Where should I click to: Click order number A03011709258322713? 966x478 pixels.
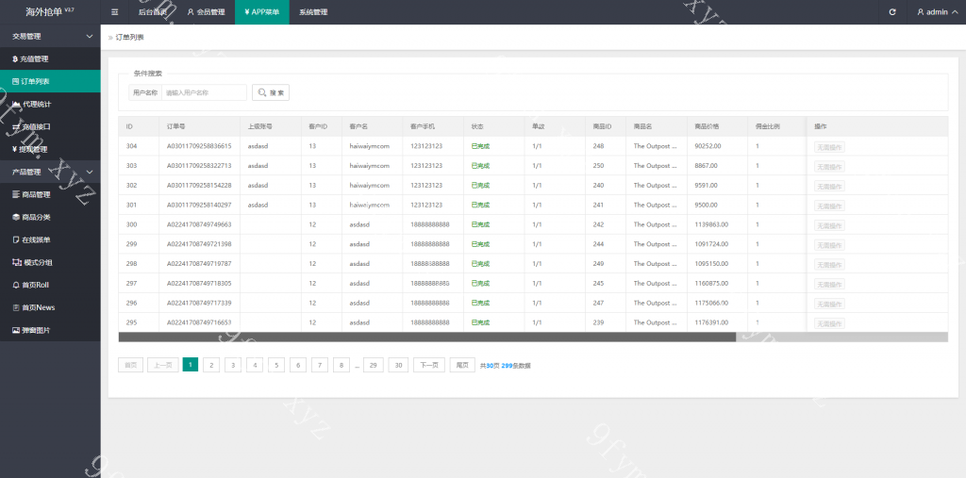(x=199, y=166)
